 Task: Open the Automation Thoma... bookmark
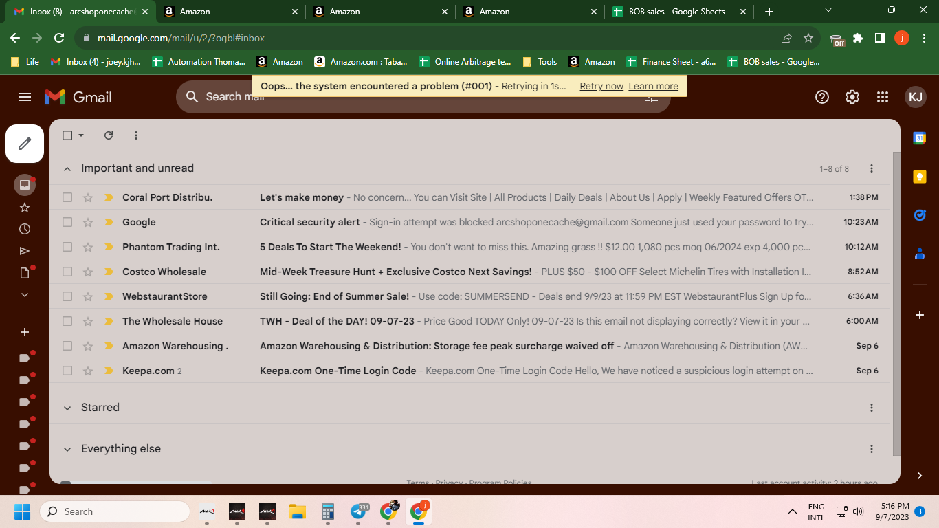pos(199,62)
